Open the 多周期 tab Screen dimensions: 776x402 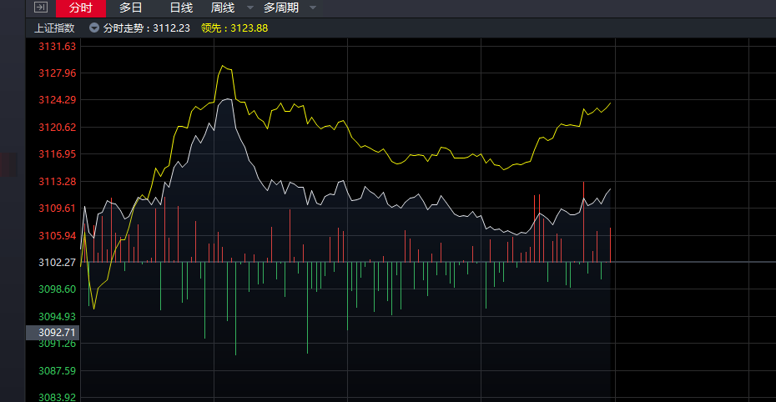tap(281, 8)
